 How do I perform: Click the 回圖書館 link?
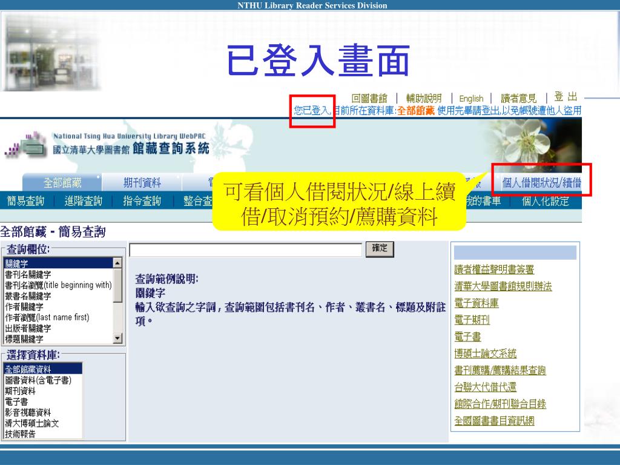[x=369, y=98]
